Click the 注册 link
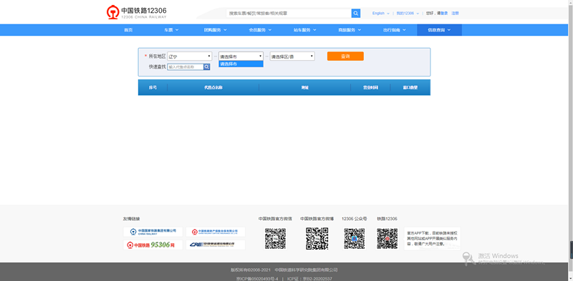The height and width of the screenshot is (281, 573). pos(455,13)
